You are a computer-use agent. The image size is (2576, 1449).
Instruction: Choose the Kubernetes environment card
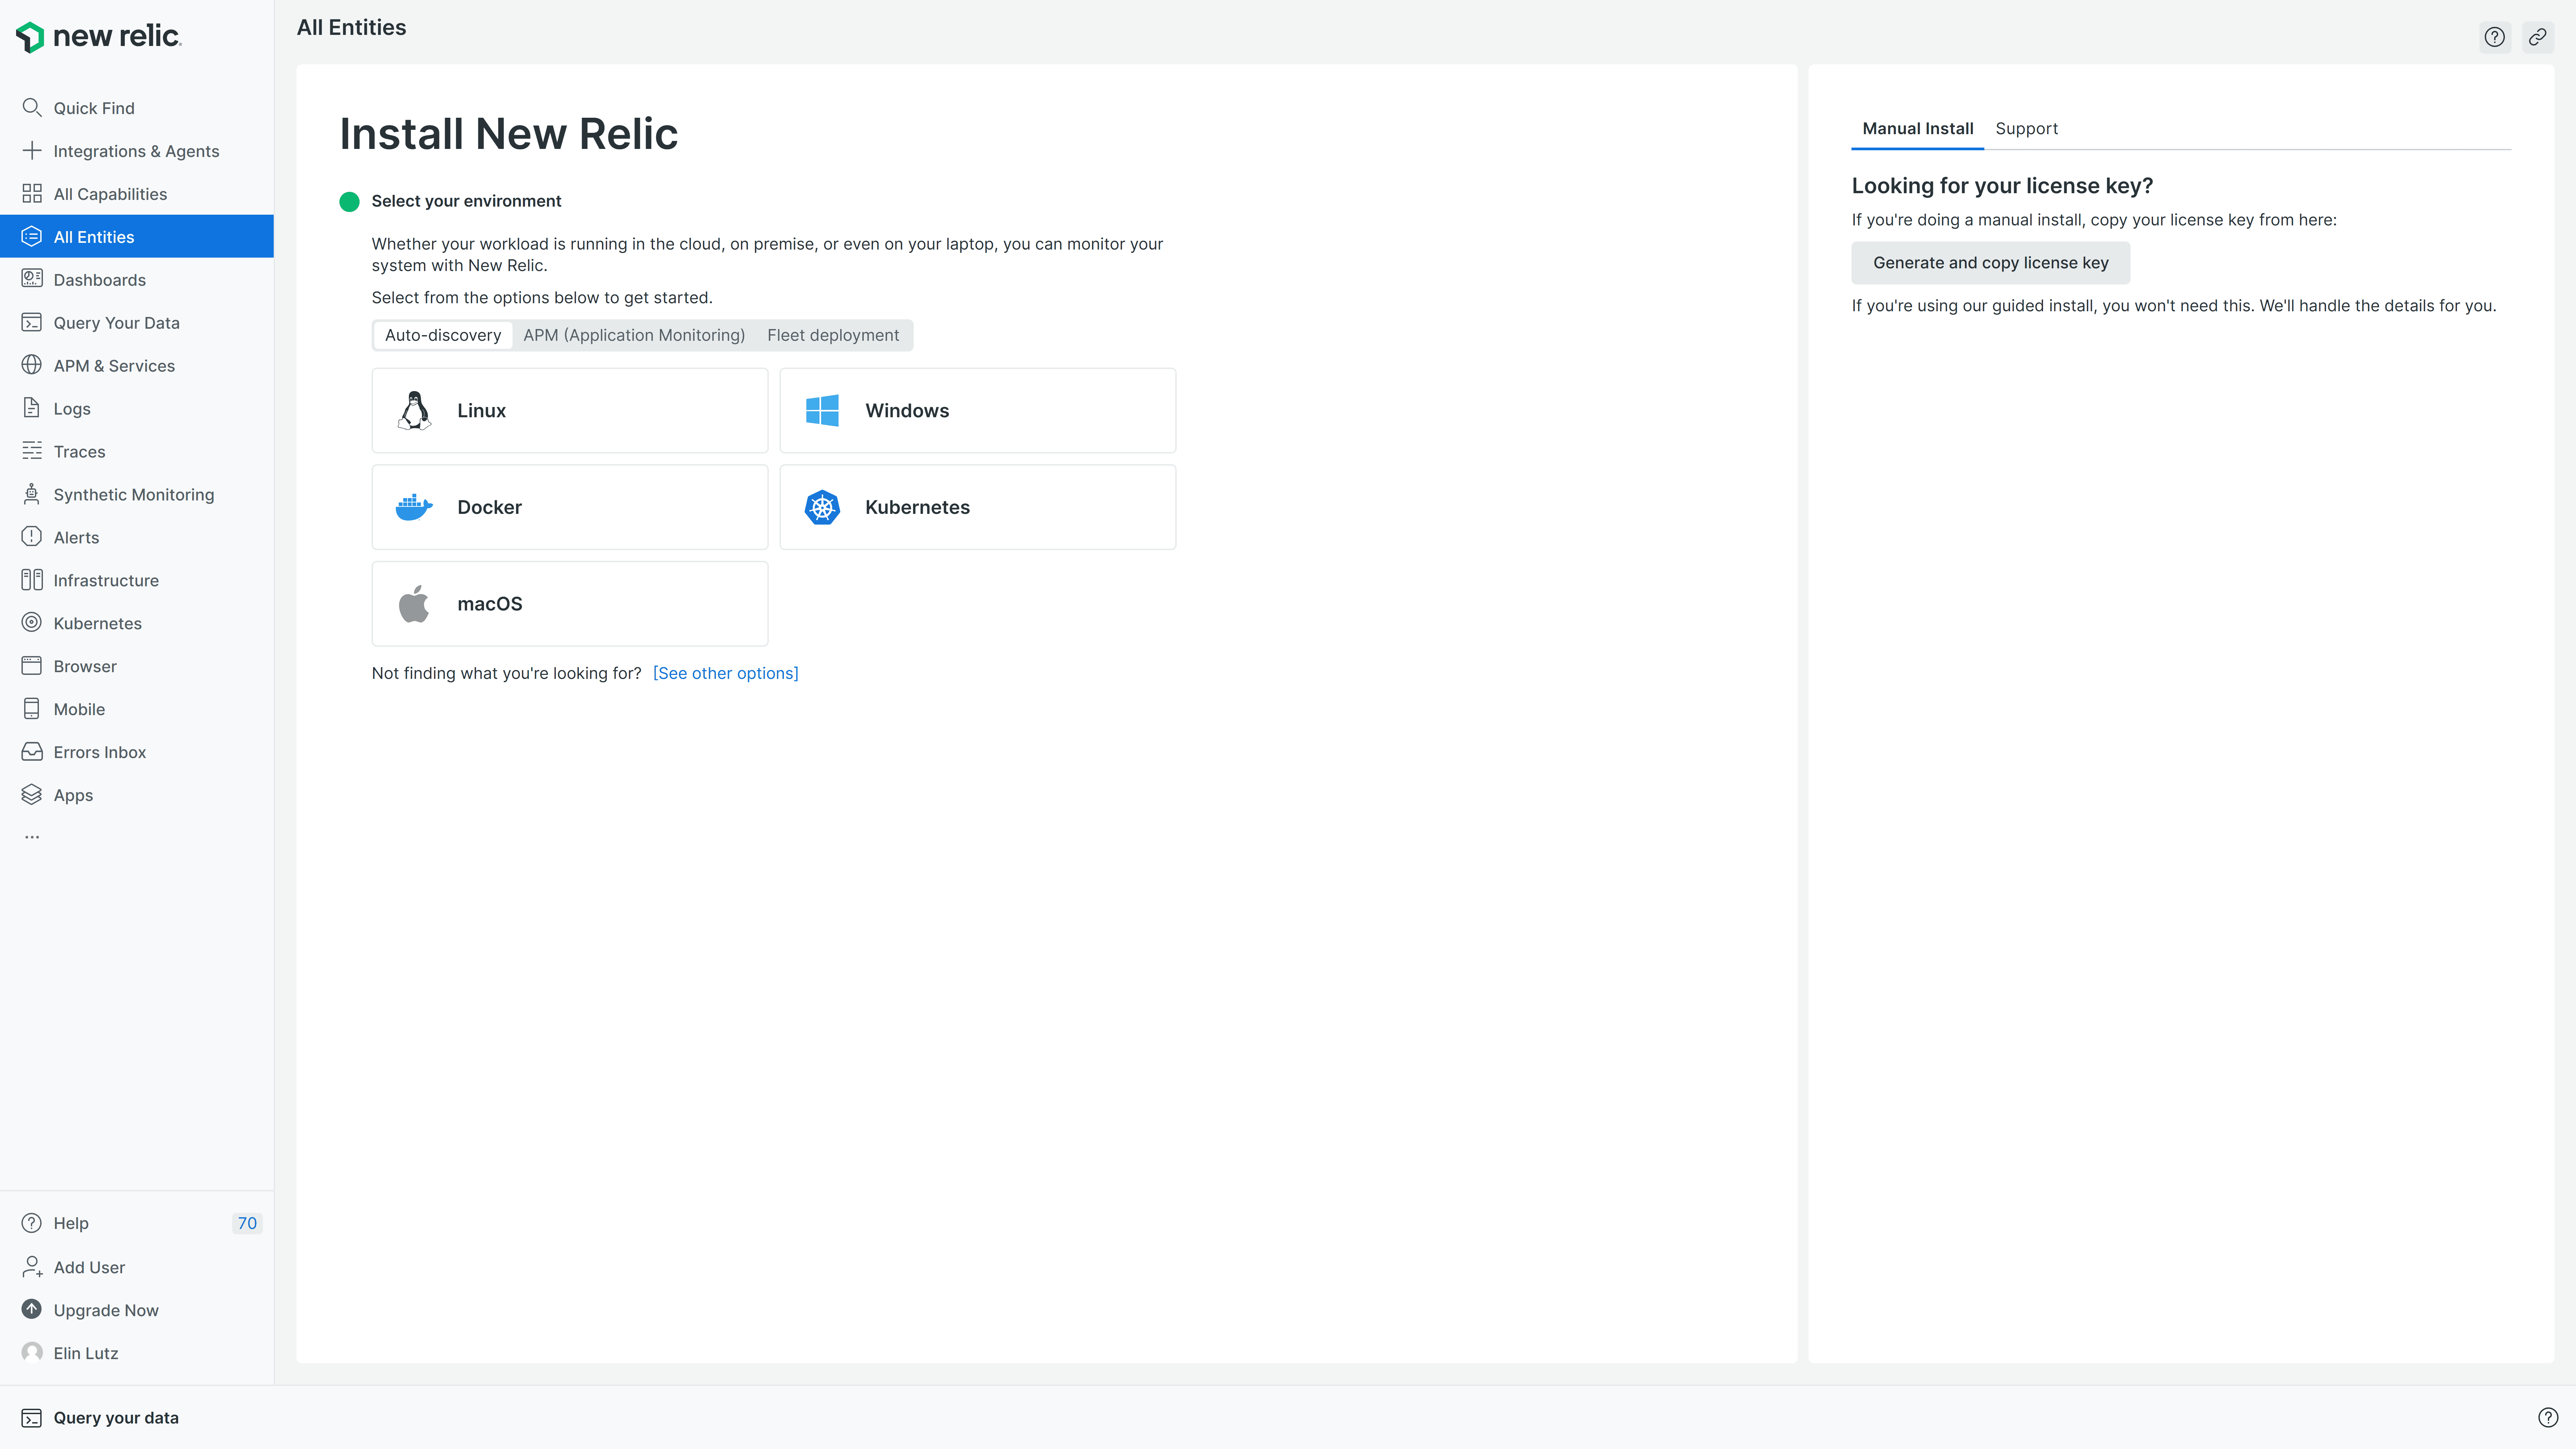pyautogui.click(x=978, y=507)
